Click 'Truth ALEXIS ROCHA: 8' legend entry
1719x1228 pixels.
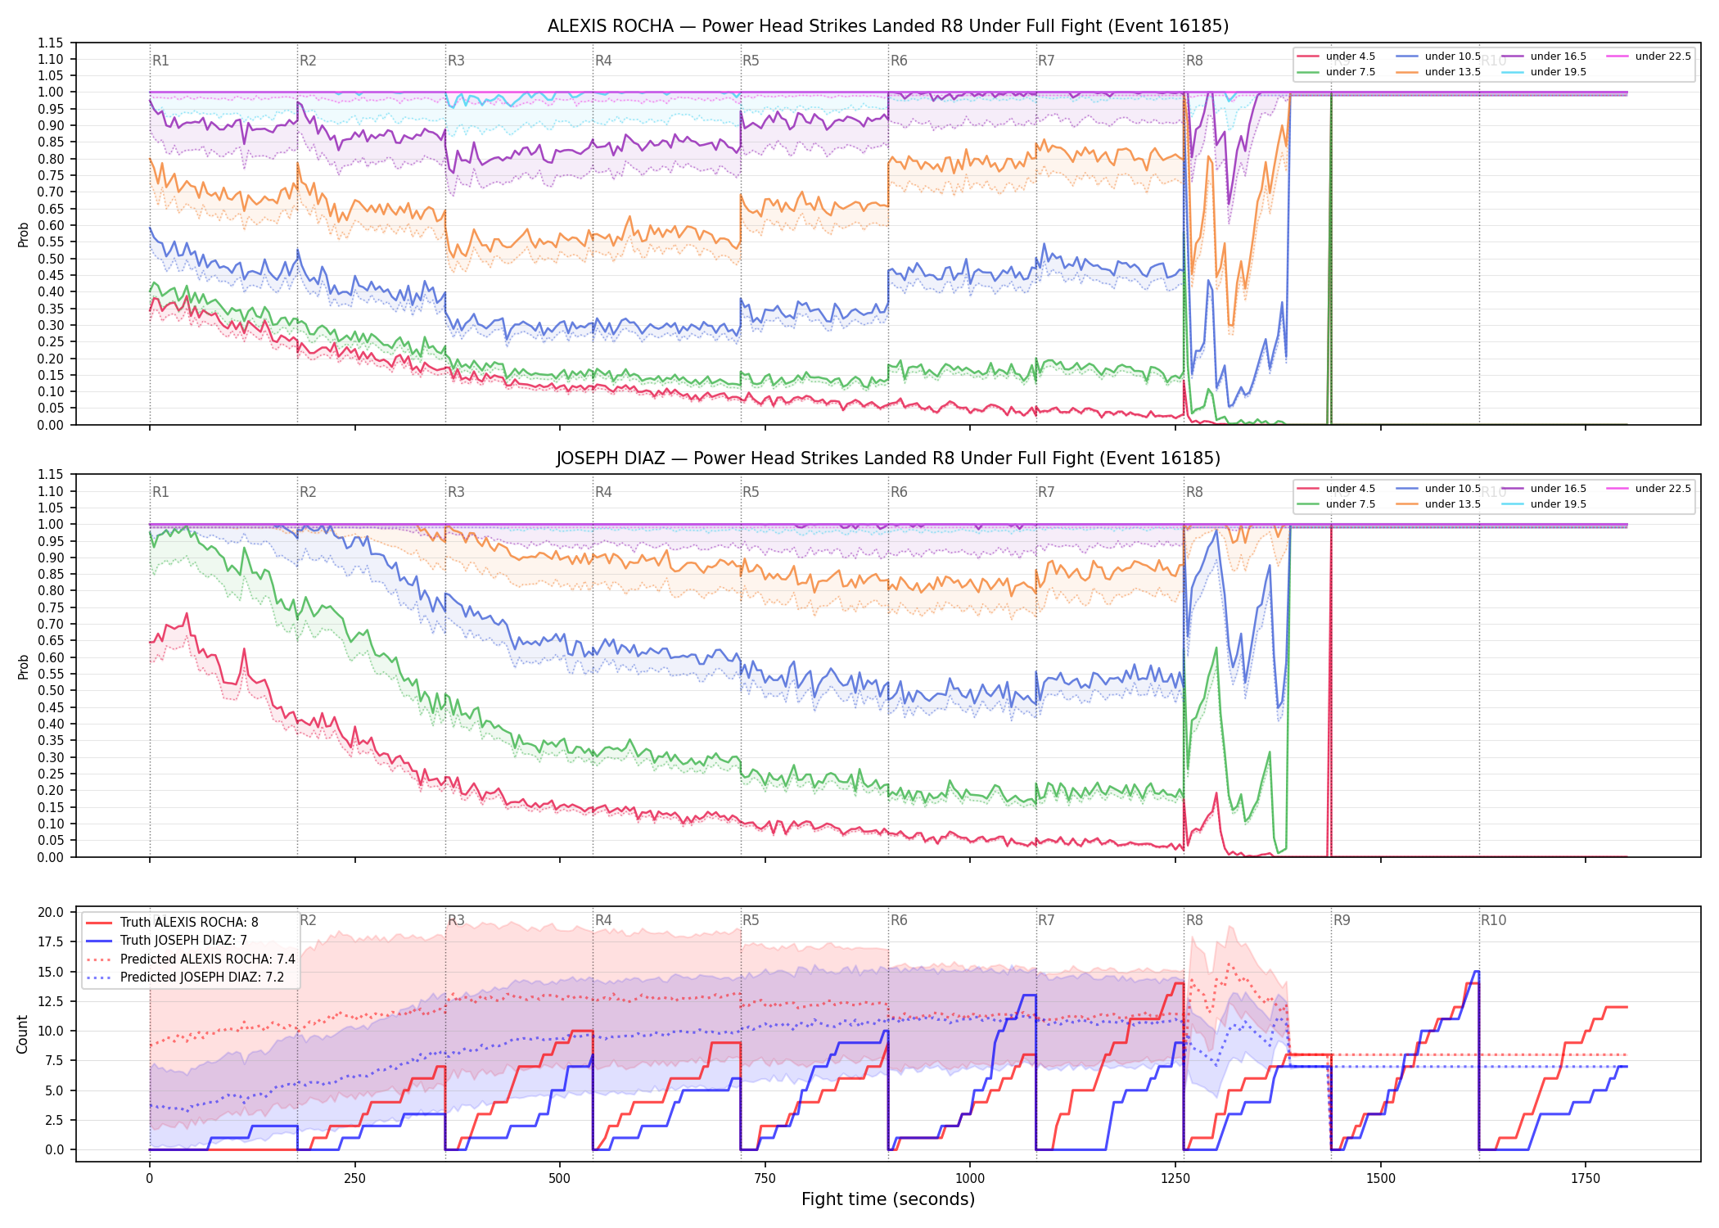[x=172, y=923]
